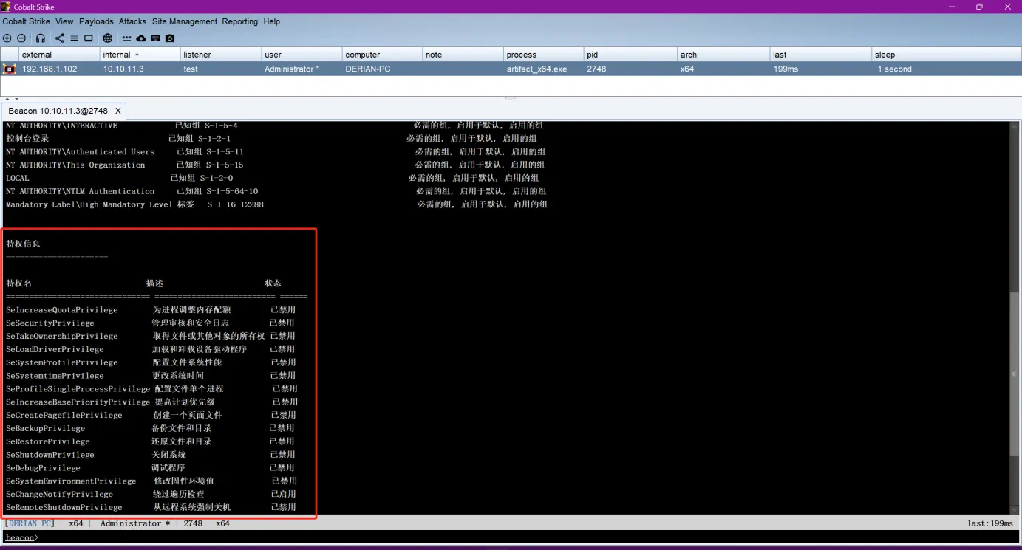Click [DERIAN-PC] in the beacon status bar

[30, 523]
